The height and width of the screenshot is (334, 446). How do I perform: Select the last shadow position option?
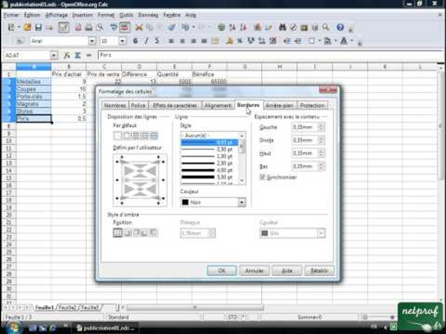(x=154, y=232)
